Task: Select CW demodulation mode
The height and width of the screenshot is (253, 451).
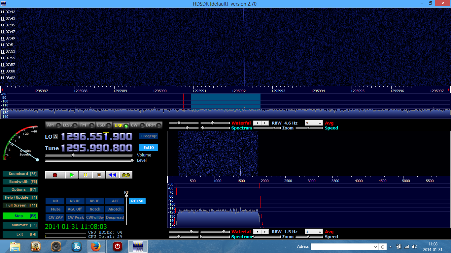Action: pyautogui.click(x=138, y=125)
